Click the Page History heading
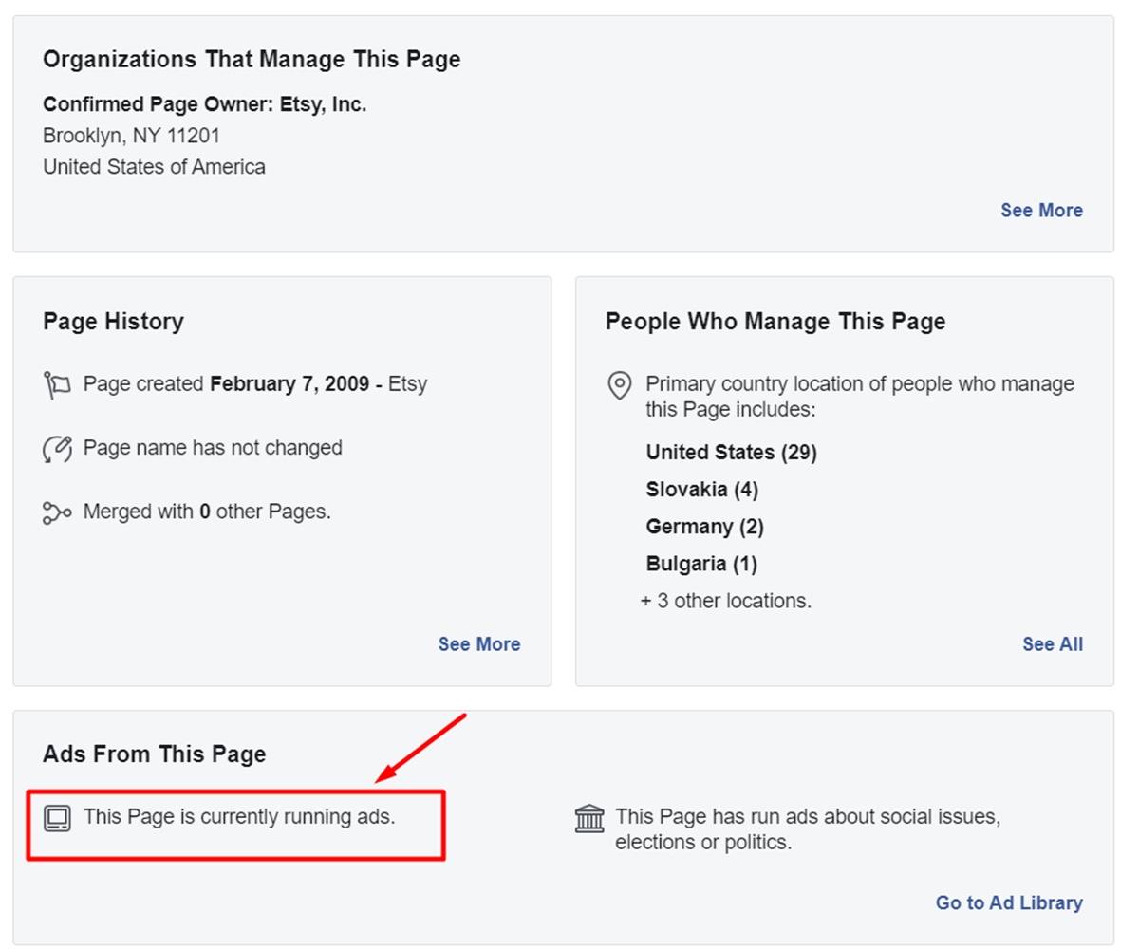The image size is (1139, 949). 113,322
